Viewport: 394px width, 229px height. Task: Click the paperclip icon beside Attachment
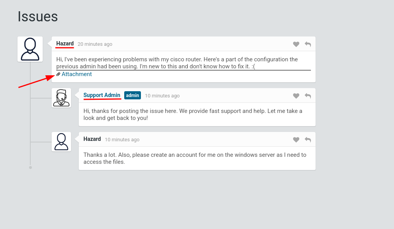coord(58,74)
